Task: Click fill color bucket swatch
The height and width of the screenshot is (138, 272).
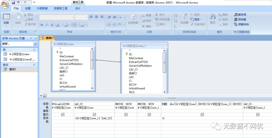Action: (x=66, y=25)
